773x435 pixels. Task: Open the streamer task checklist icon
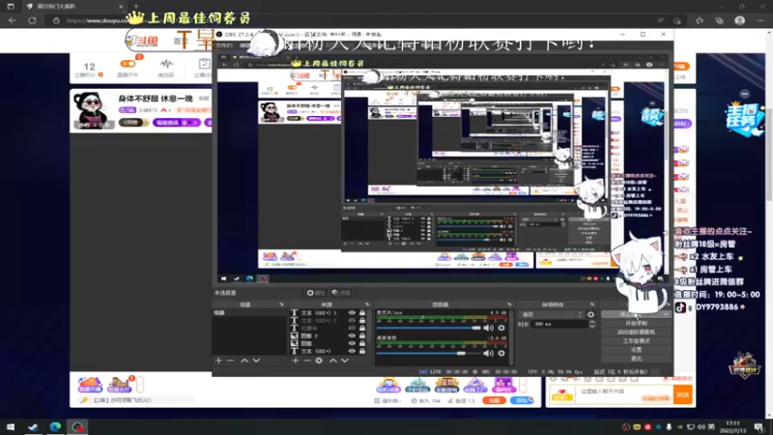[204, 64]
